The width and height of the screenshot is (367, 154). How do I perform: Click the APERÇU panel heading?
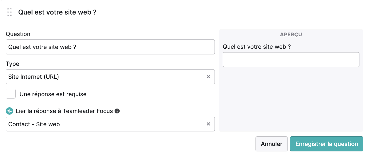click(291, 34)
